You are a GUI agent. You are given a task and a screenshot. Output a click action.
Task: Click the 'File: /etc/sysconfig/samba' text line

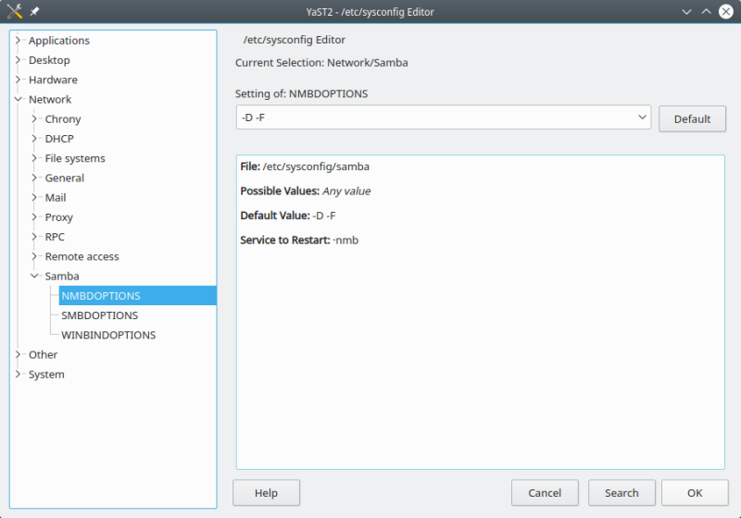click(x=305, y=166)
